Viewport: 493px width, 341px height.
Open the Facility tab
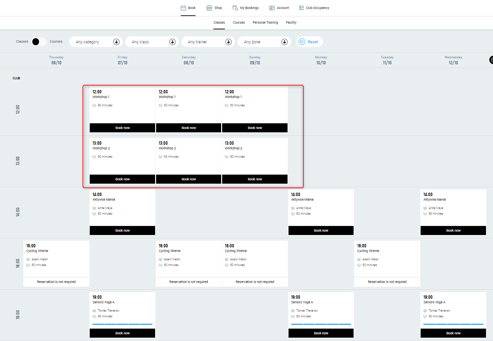tap(291, 23)
